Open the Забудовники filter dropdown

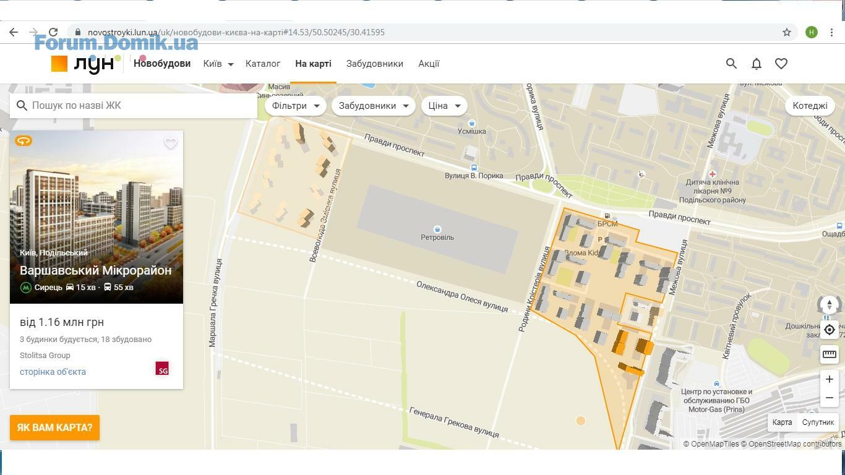pyautogui.click(x=373, y=106)
